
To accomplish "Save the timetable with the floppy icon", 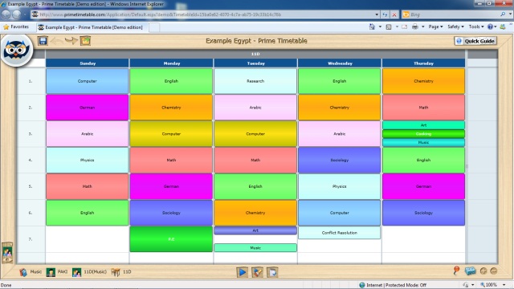I will 43,41.
